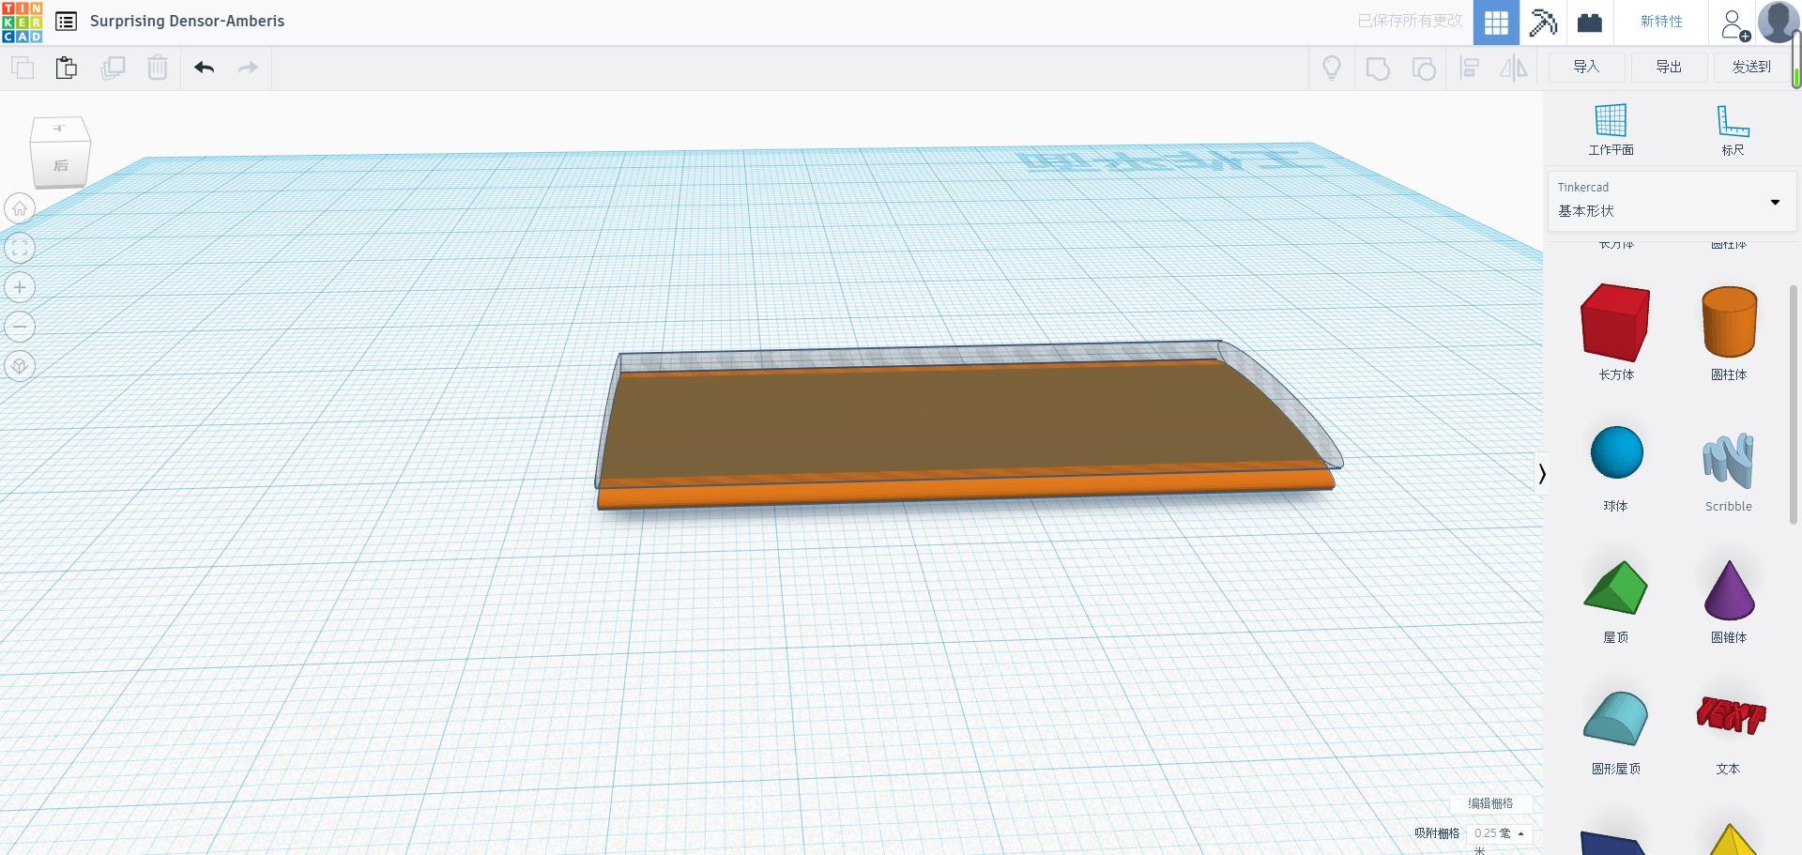Open the bricks mode icon

[1589, 22]
